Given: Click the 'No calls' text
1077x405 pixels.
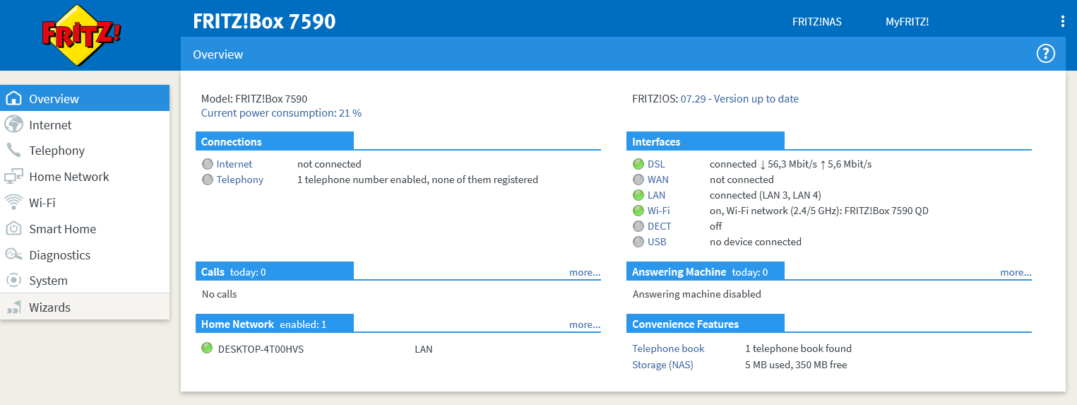Looking at the screenshot, I should coord(220,294).
